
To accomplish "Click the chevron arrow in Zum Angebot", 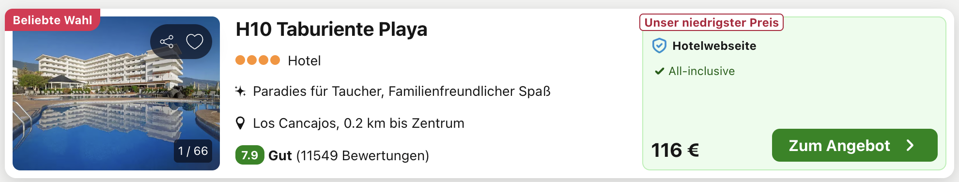I will 910,145.
